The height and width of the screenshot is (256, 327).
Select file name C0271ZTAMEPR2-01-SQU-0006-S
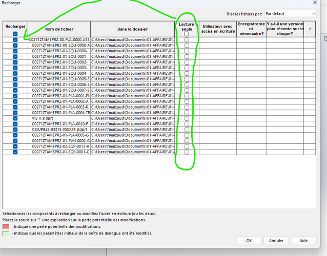pyautogui.click(x=60, y=85)
